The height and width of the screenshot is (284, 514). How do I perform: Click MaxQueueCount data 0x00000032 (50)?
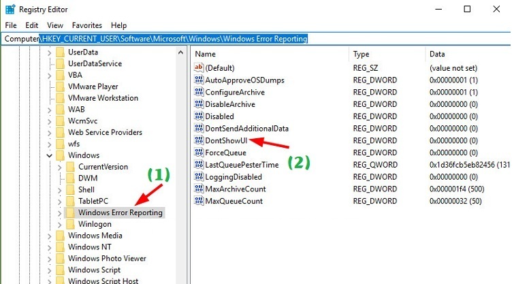pyautogui.click(x=455, y=201)
